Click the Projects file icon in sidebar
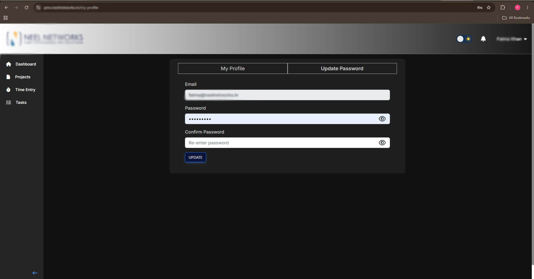Image resolution: width=534 pixels, height=279 pixels. pyautogui.click(x=8, y=77)
